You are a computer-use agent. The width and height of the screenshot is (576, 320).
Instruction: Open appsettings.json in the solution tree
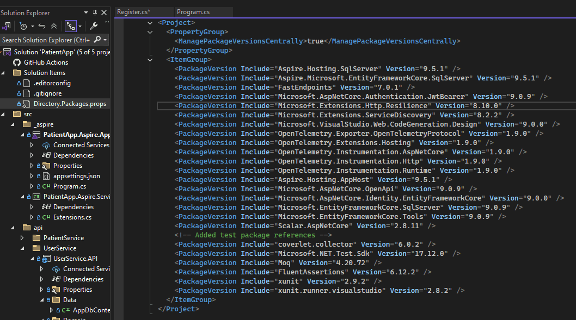point(76,176)
